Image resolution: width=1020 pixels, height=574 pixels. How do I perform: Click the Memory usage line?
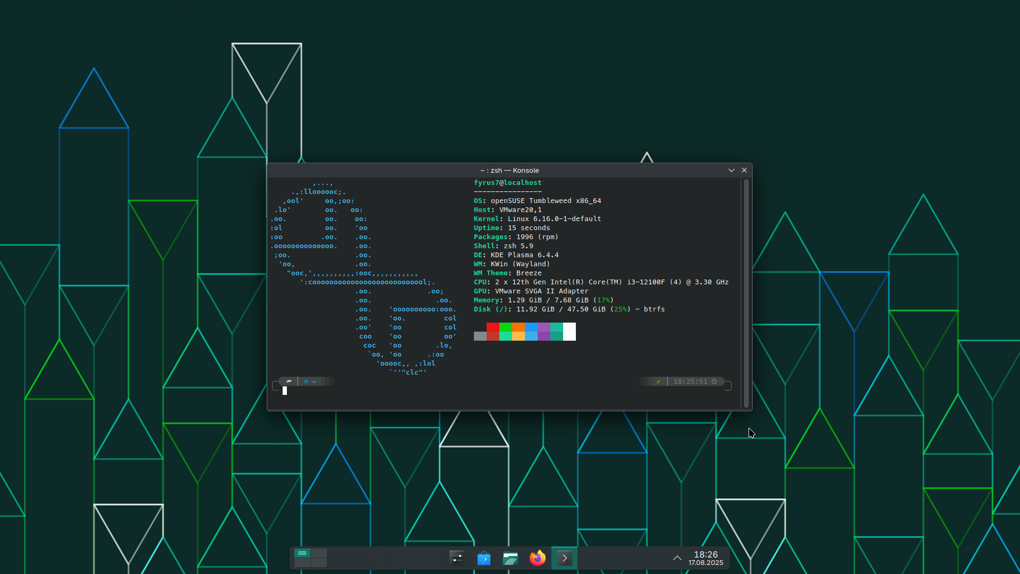[544, 300]
